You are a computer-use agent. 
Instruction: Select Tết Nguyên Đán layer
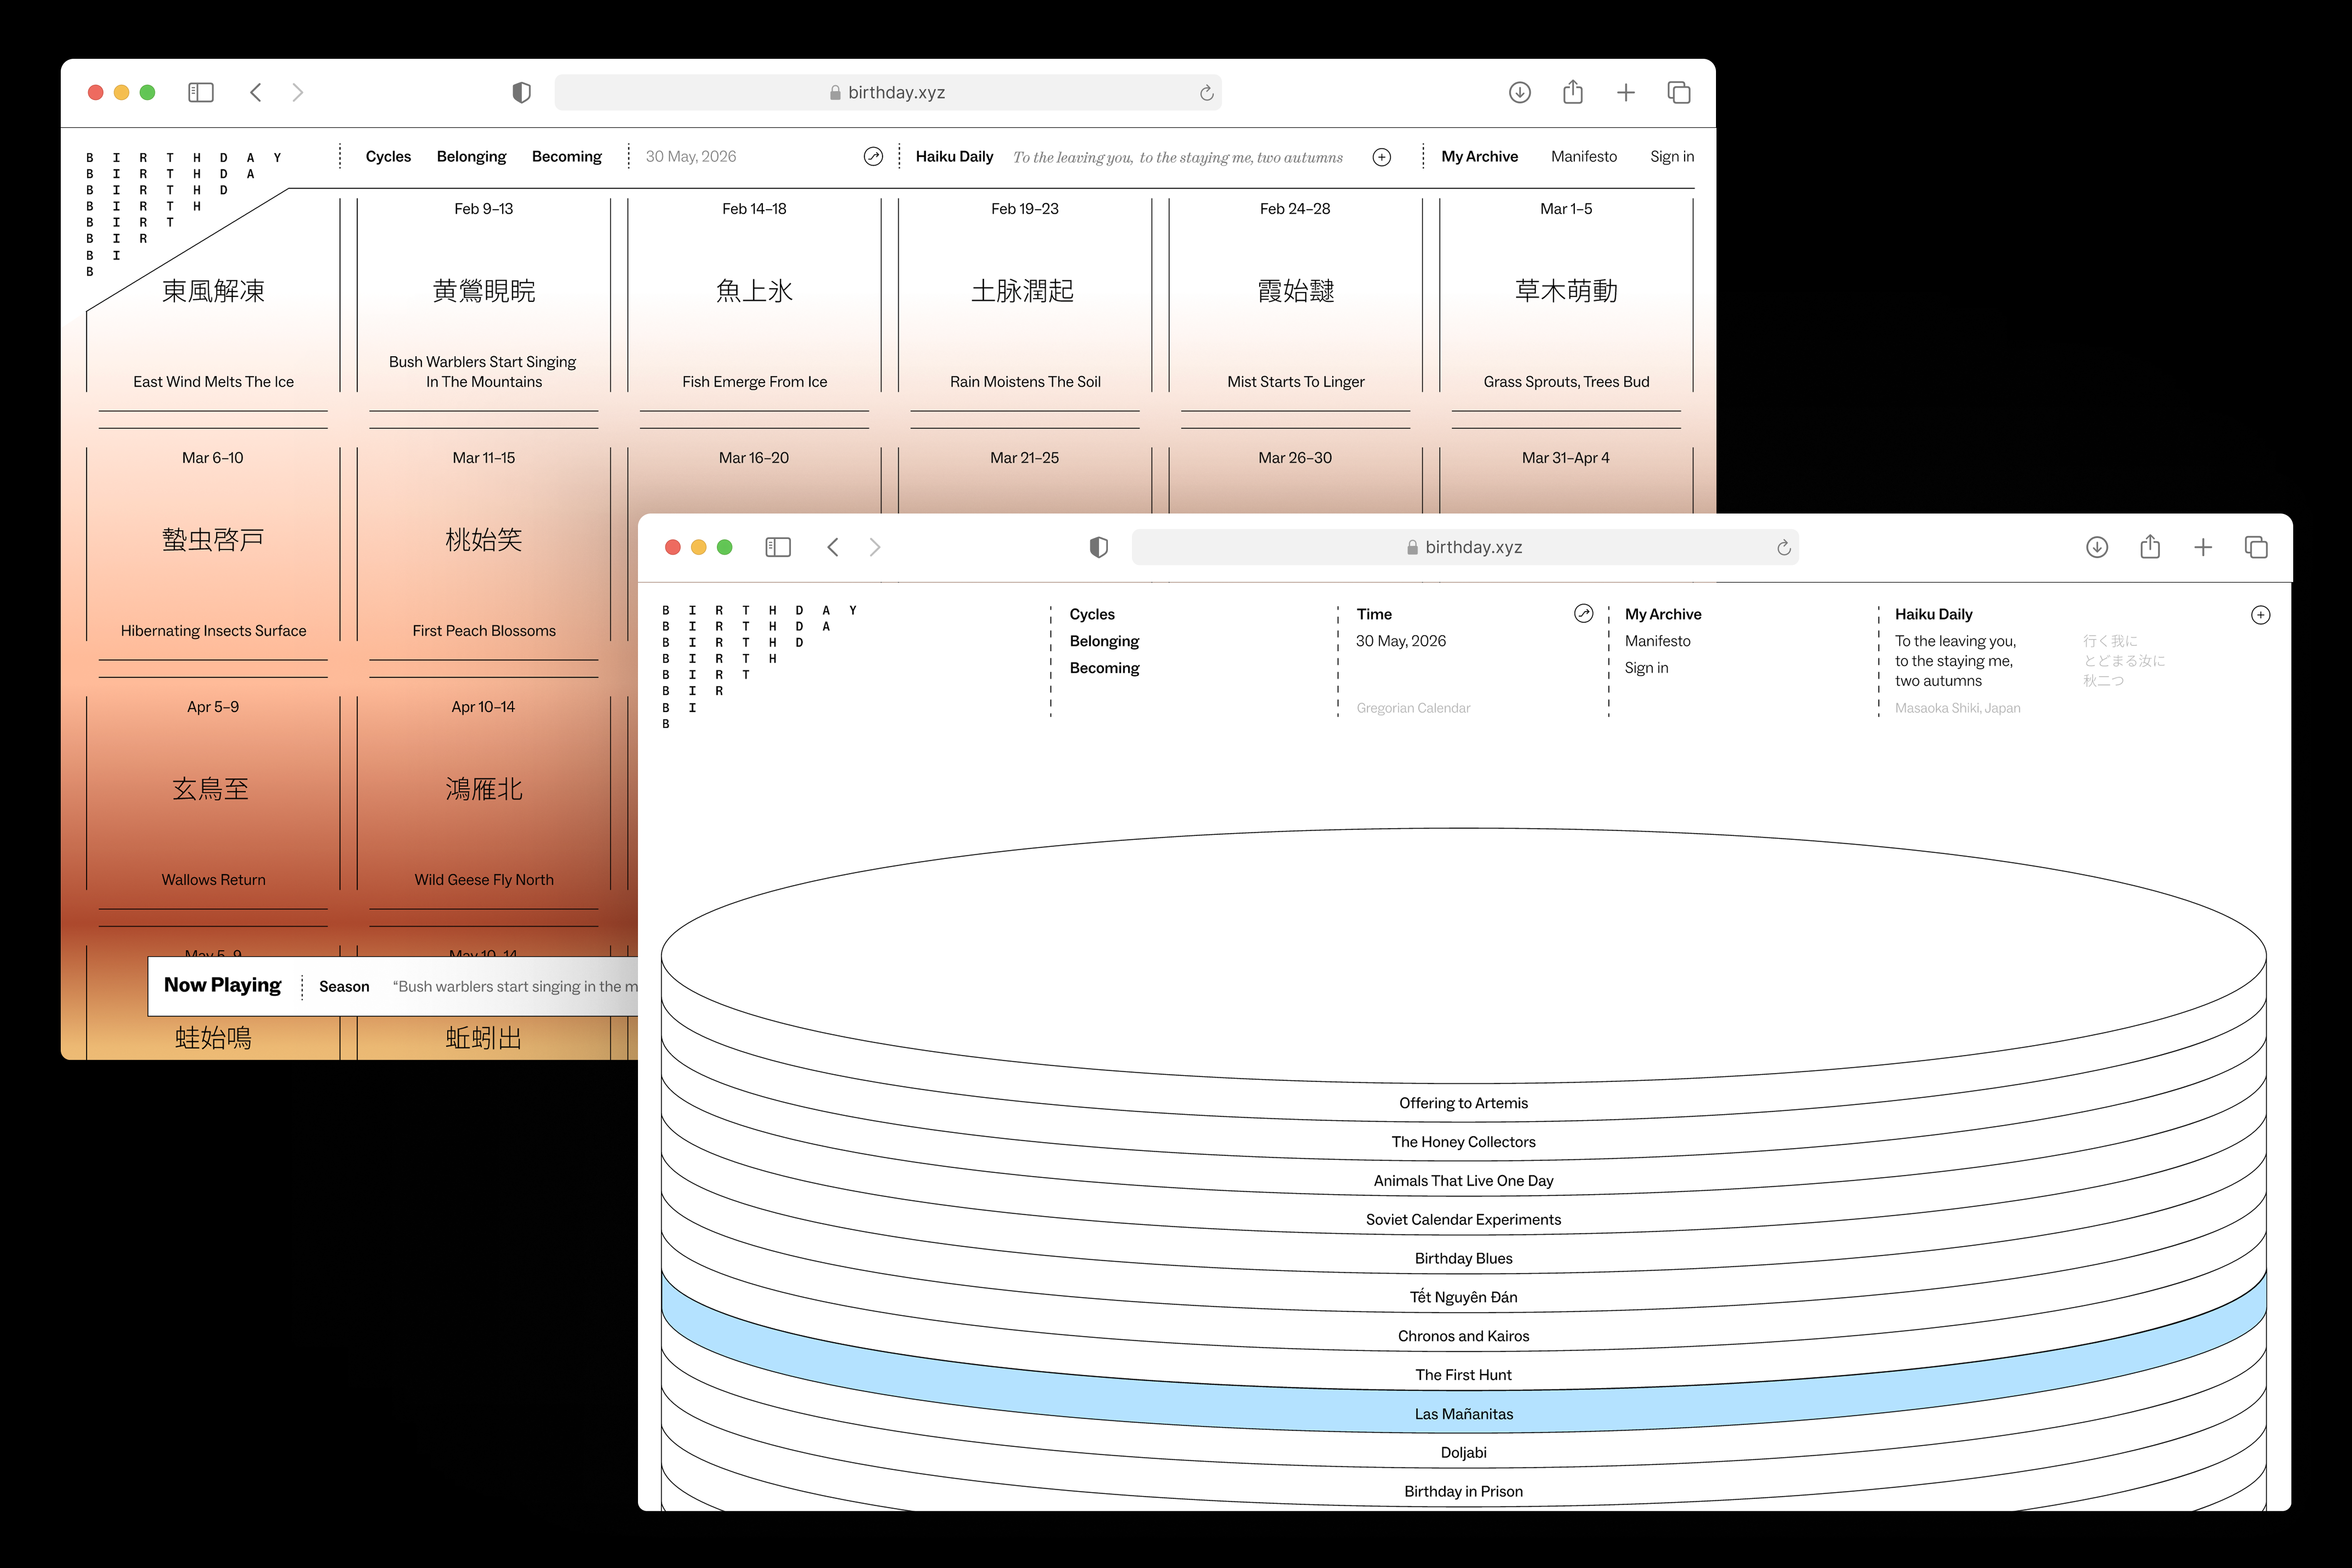(x=1463, y=1297)
